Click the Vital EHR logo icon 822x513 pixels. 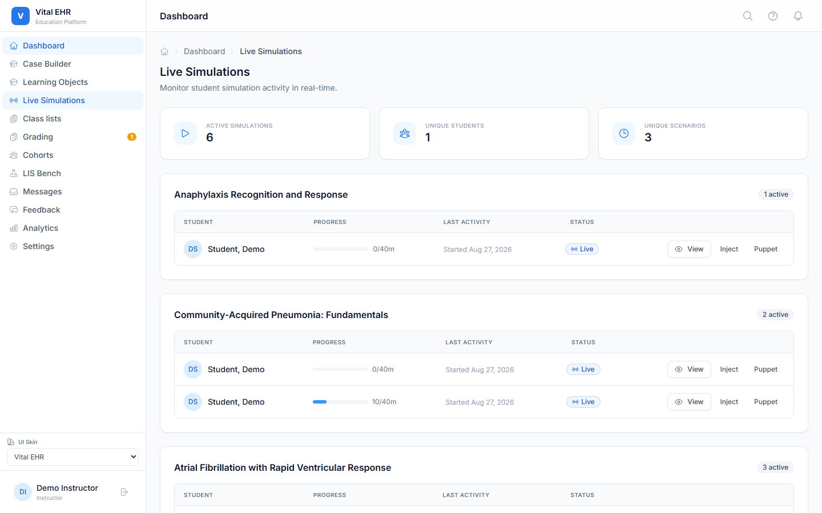pos(21,16)
